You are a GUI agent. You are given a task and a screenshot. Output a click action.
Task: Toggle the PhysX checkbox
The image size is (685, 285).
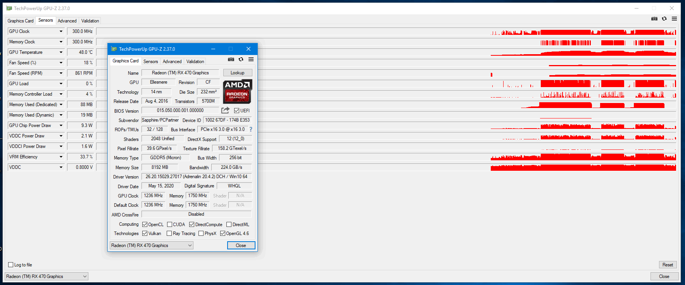click(201, 233)
